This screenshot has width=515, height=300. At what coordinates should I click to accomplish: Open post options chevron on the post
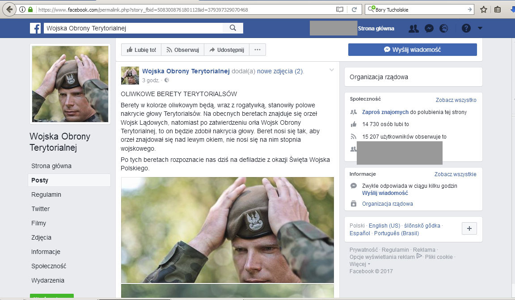tap(331, 70)
